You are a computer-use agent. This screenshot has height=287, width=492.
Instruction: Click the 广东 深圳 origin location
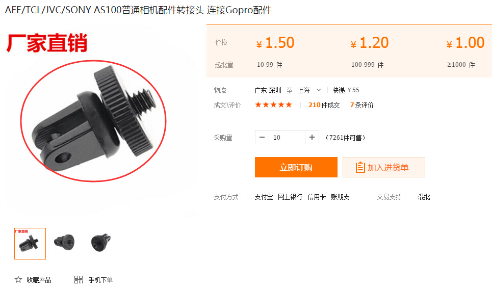[x=268, y=90]
